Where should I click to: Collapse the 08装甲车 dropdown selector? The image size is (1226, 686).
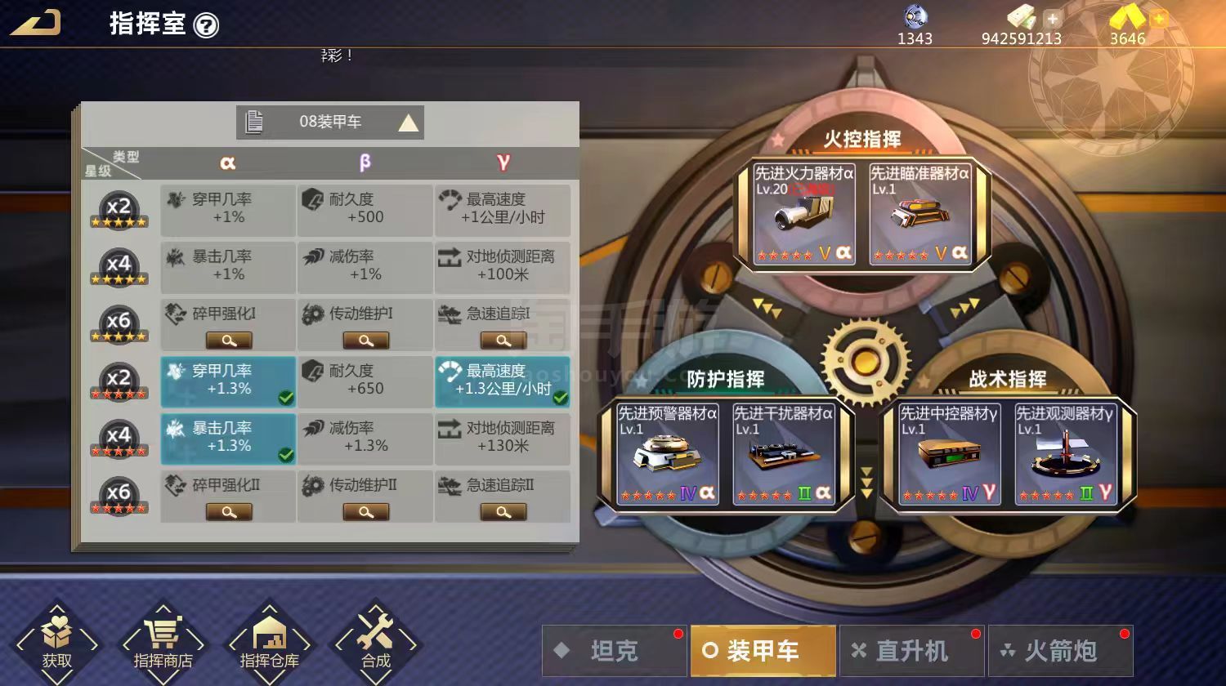point(330,122)
